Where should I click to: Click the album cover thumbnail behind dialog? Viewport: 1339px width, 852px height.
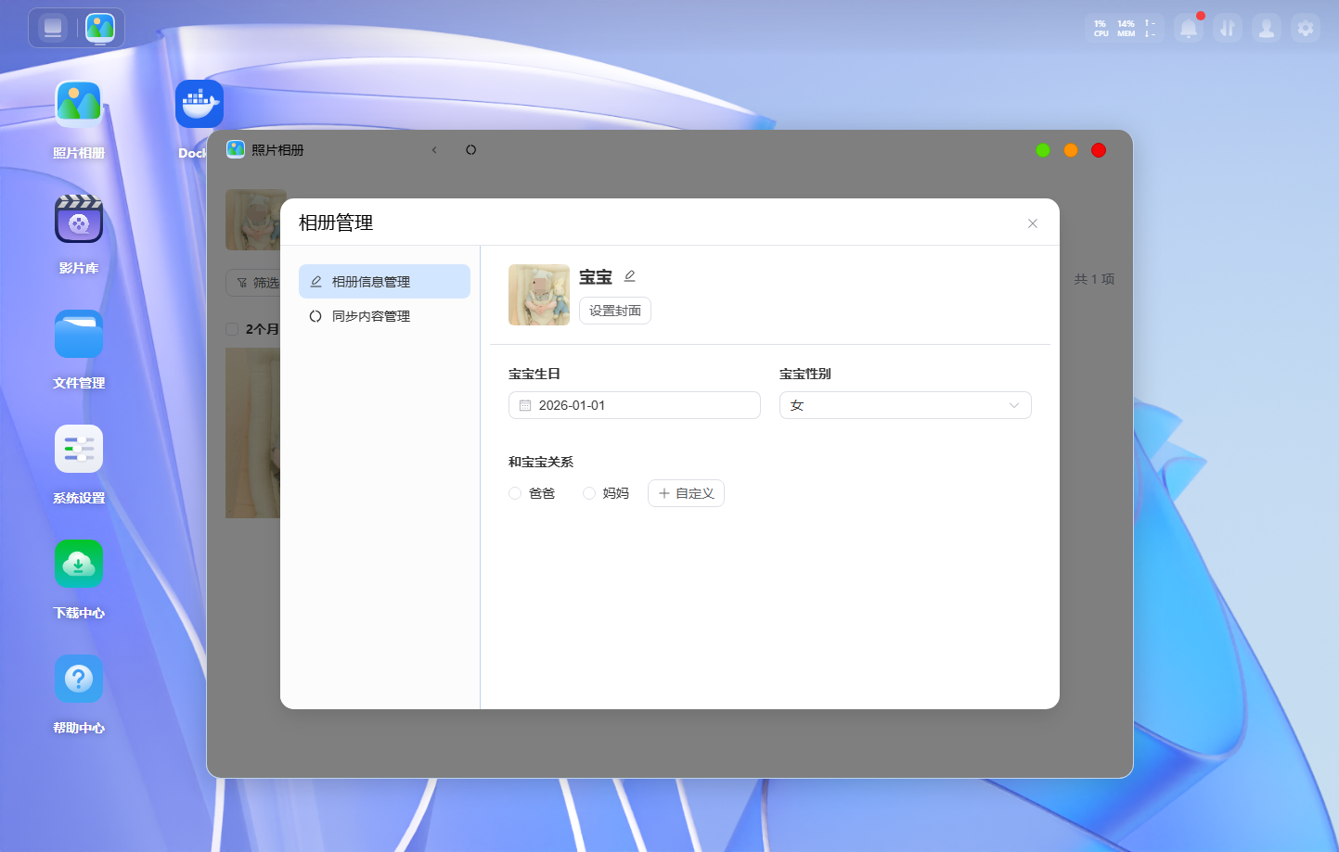[x=255, y=220]
